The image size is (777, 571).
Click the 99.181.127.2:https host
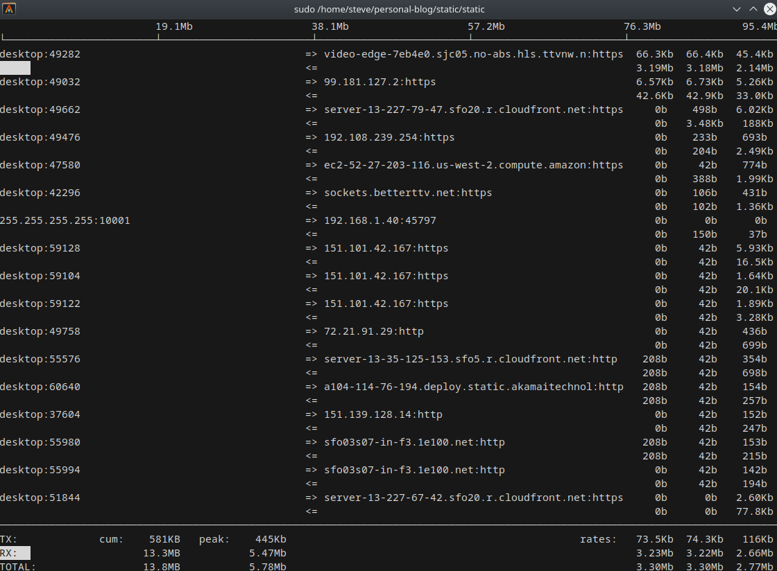tap(380, 82)
